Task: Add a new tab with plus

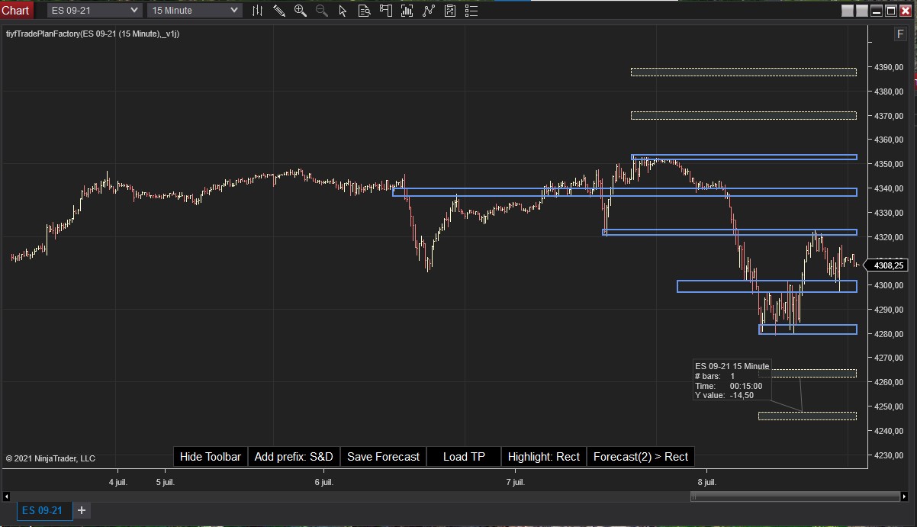Action: click(x=82, y=510)
